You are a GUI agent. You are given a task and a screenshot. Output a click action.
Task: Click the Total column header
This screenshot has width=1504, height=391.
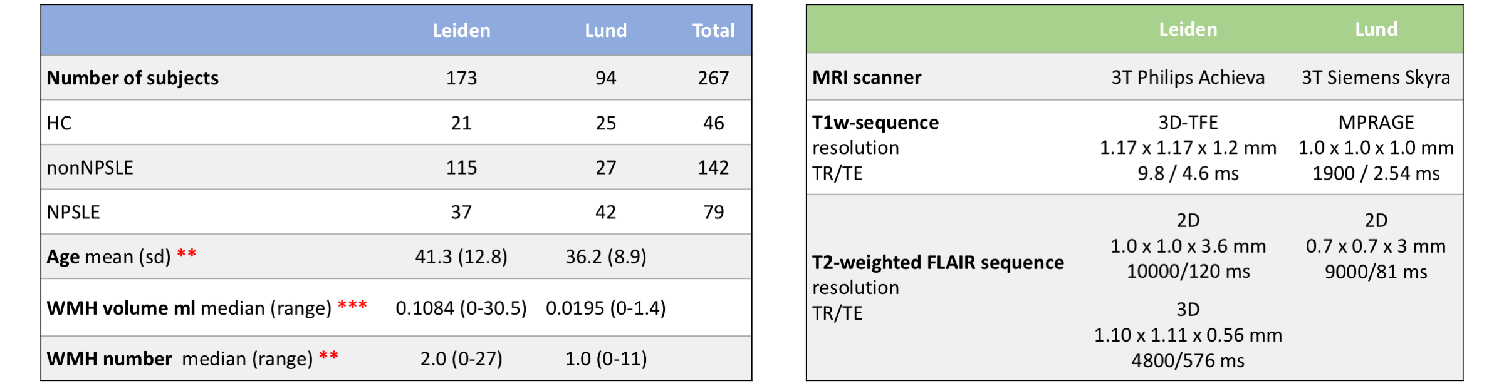(713, 31)
